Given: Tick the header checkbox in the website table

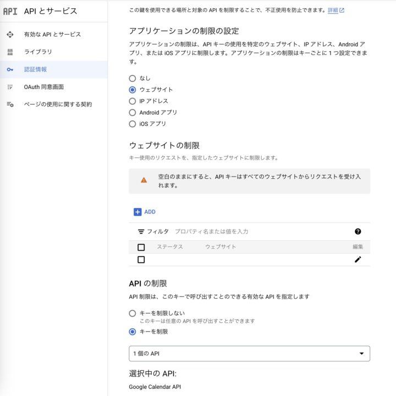Looking at the screenshot, I should coord(141,247).
